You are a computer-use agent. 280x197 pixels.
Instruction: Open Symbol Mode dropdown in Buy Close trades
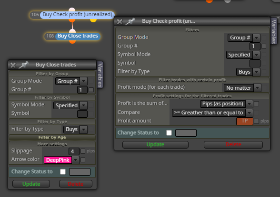(x=70, y=105)
